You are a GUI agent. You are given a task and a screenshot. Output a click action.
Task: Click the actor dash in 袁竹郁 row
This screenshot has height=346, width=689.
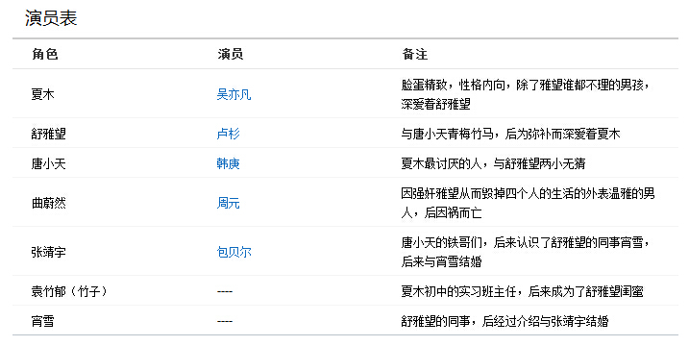(x=225, y=291)
